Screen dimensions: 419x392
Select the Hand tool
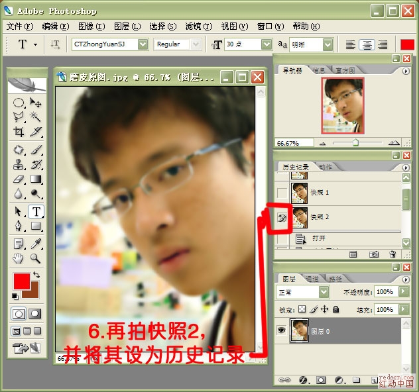click(x=19, y=258)
